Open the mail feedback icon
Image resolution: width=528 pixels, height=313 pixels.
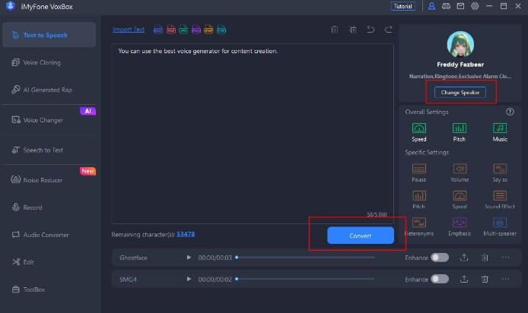(x=460, y=6)
